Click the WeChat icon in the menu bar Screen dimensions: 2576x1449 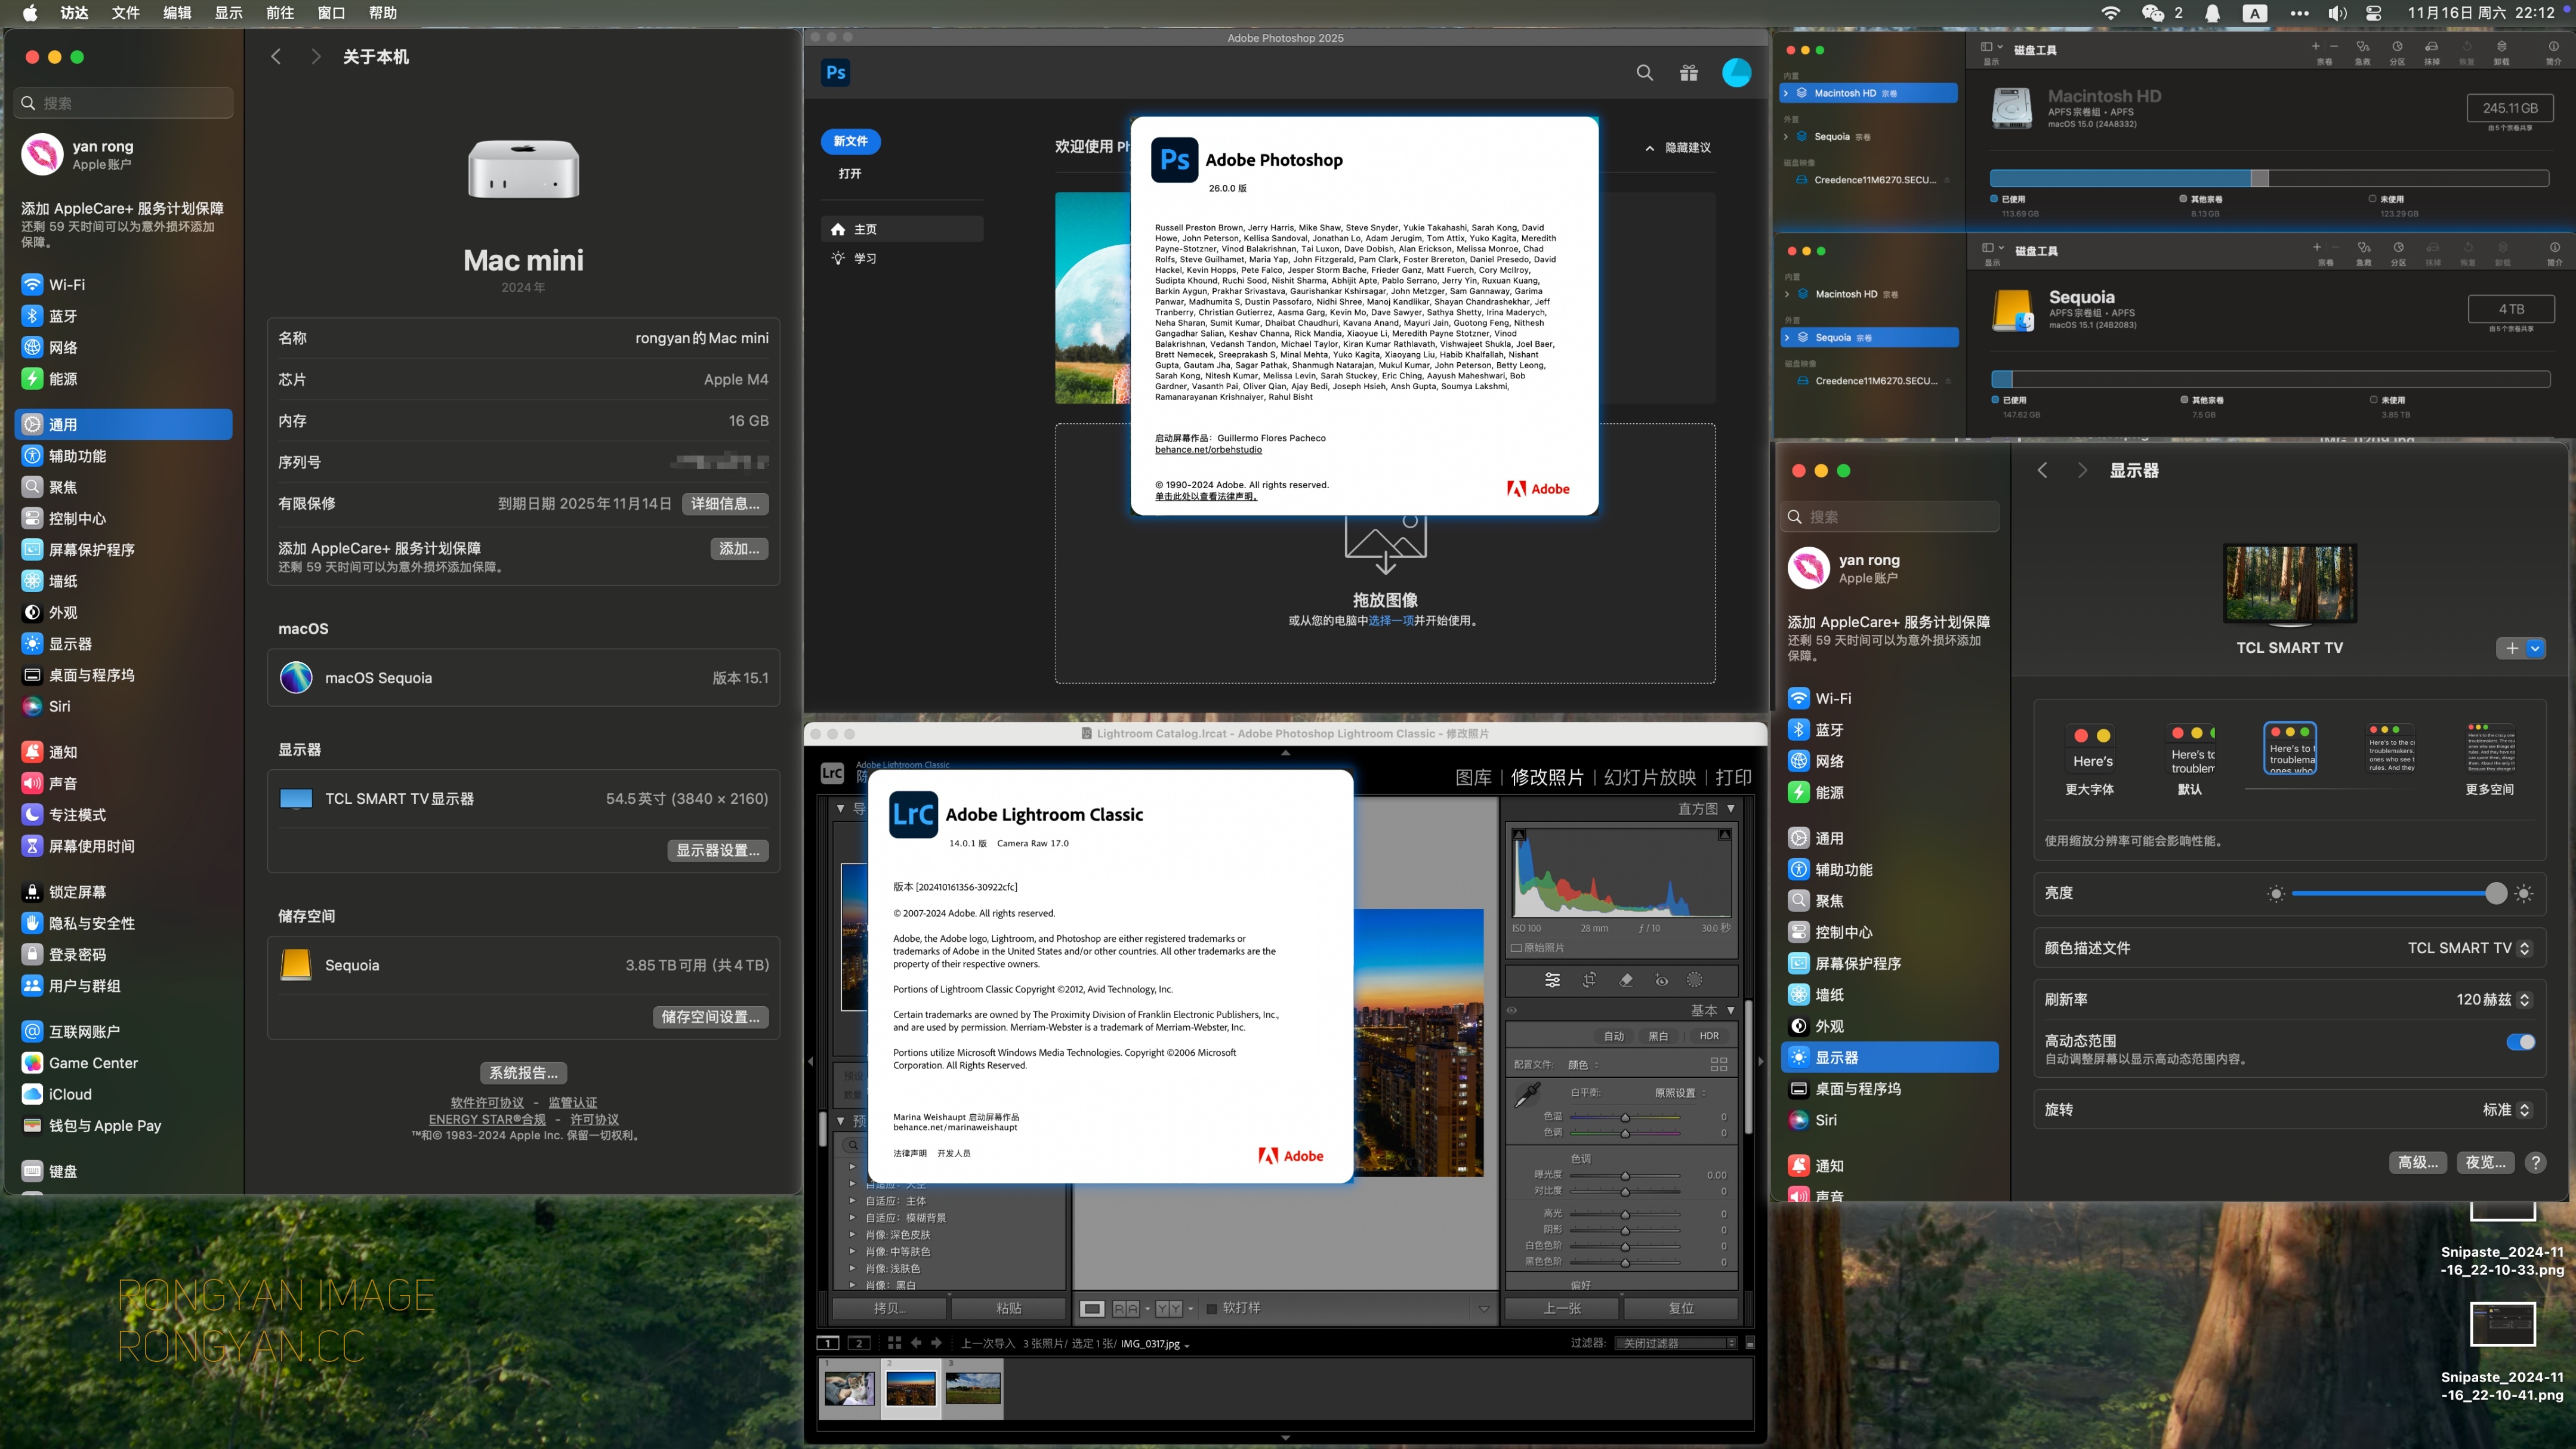[x=2152, y=13]
